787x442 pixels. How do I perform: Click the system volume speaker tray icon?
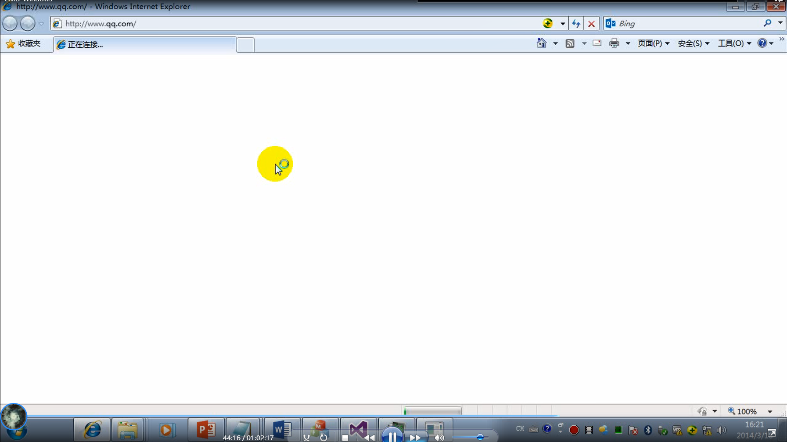(722, 430)
